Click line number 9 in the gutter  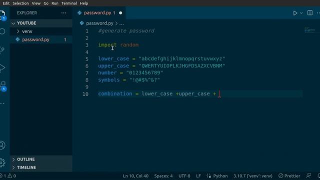[x=87, y=87]
